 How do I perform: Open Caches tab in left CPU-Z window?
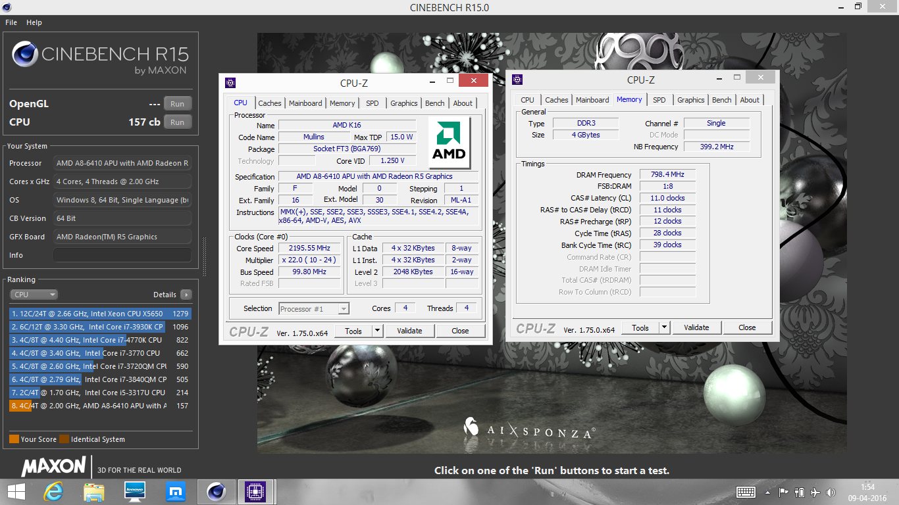click(x=269, y=103)
